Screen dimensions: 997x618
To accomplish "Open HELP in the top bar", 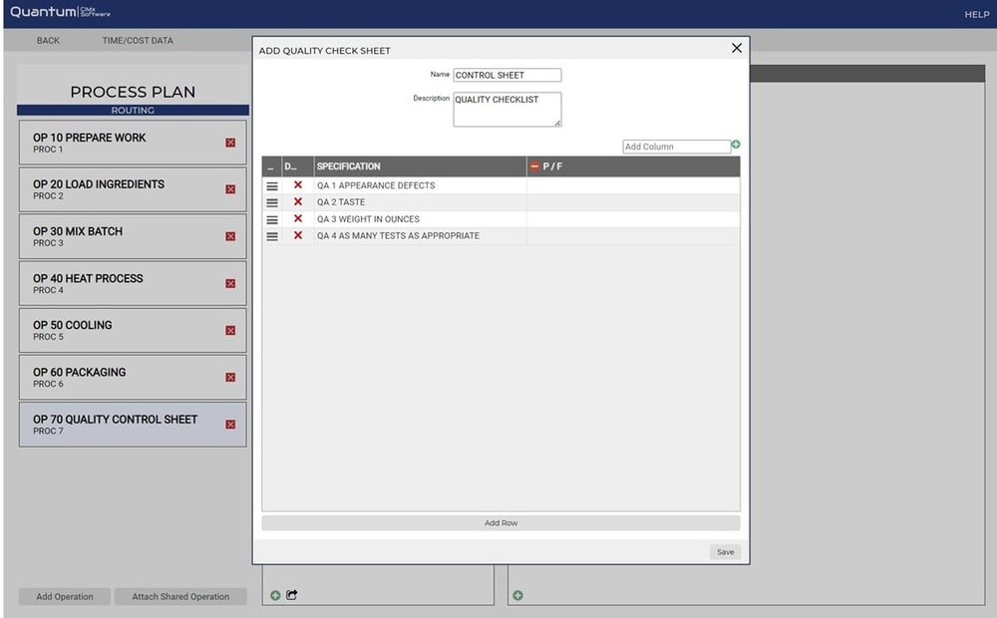I will click(x=976, y=15).
